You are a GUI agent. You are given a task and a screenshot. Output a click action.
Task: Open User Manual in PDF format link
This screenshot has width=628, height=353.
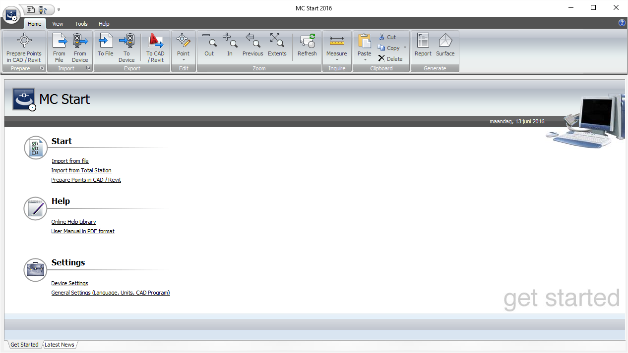(x=83, y=231)
